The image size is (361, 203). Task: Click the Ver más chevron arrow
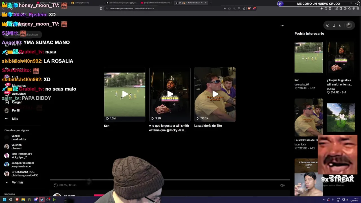(x=7, y=182)
